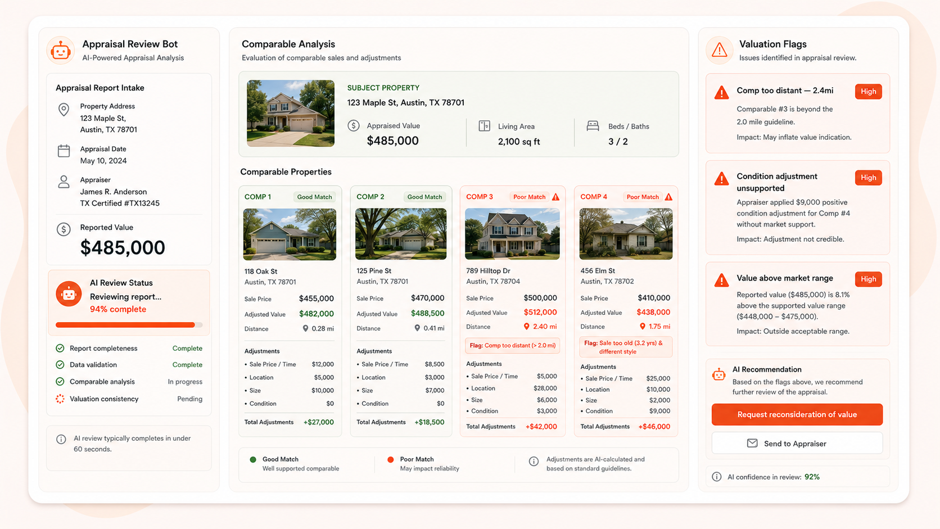This screenshot has height=529, width=940.
Task: Open the 118 Oak St photo
Action: (x=290, y=234)
